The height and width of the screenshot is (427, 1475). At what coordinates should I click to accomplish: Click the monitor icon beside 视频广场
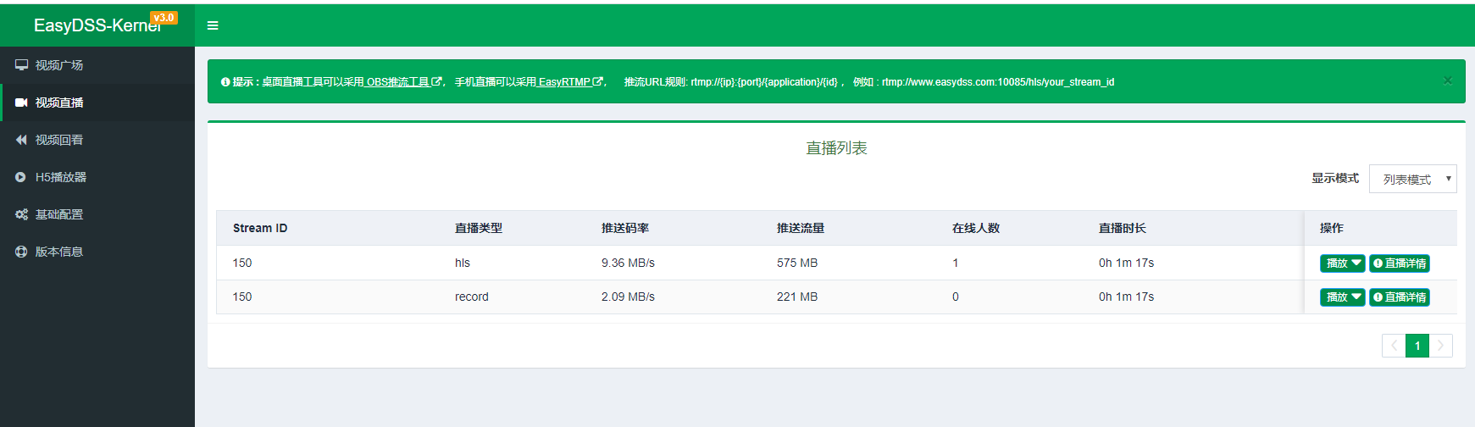pos(21,65)
